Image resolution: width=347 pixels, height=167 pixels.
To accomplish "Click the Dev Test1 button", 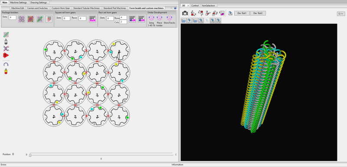I will (242, 13).
